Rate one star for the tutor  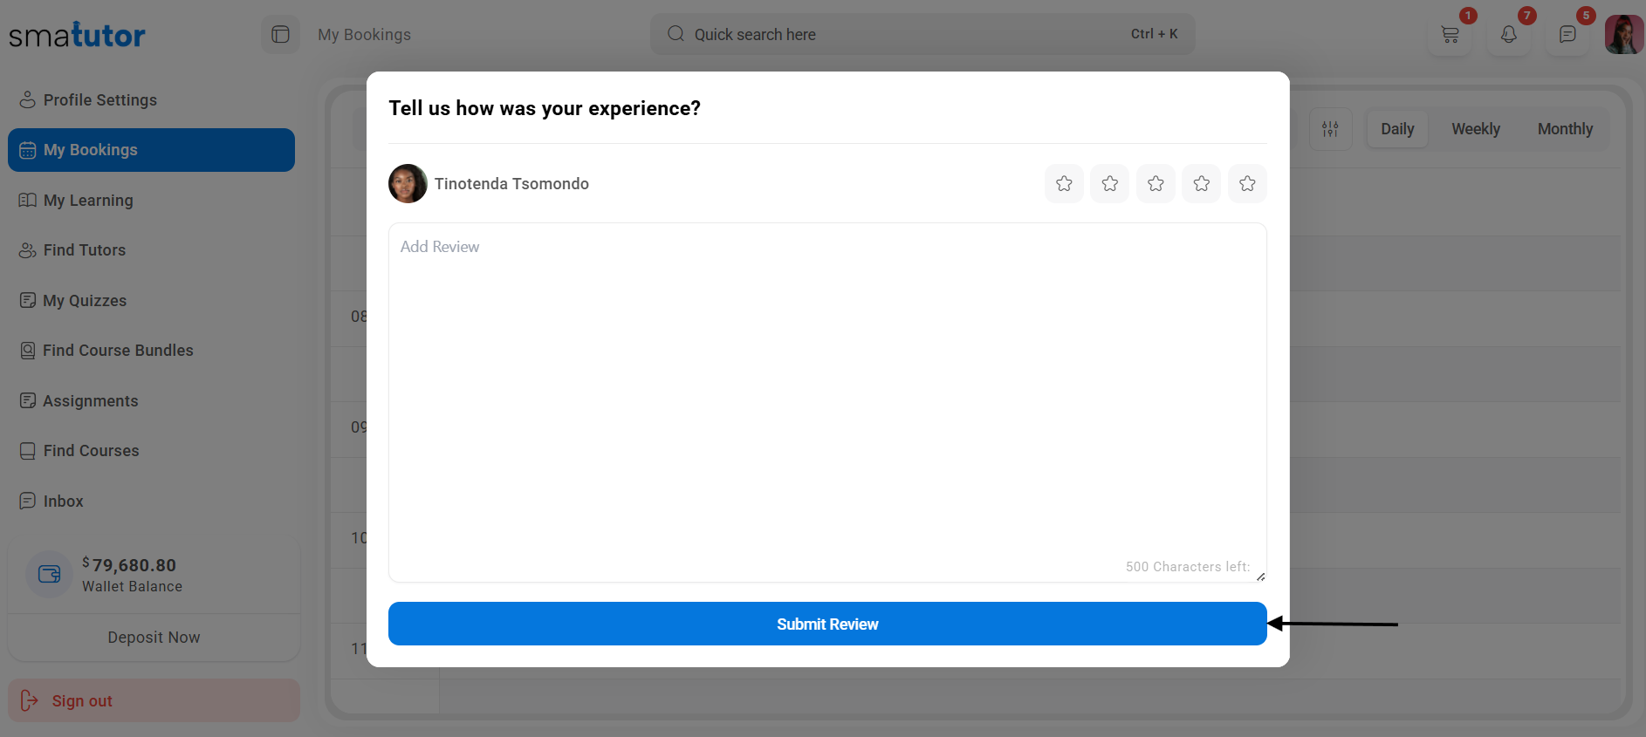(1064, 184)
